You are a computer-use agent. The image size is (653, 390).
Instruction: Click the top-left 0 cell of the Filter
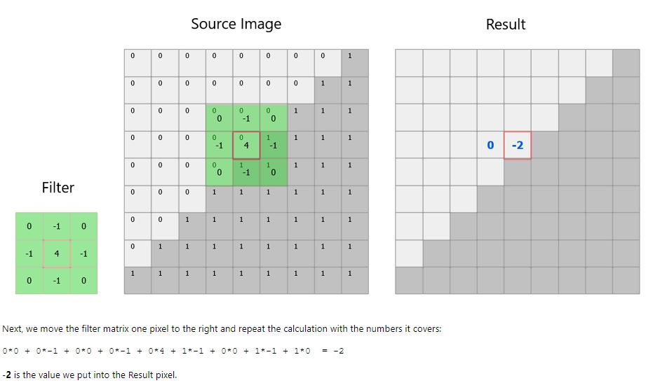[x=29, y=226]
